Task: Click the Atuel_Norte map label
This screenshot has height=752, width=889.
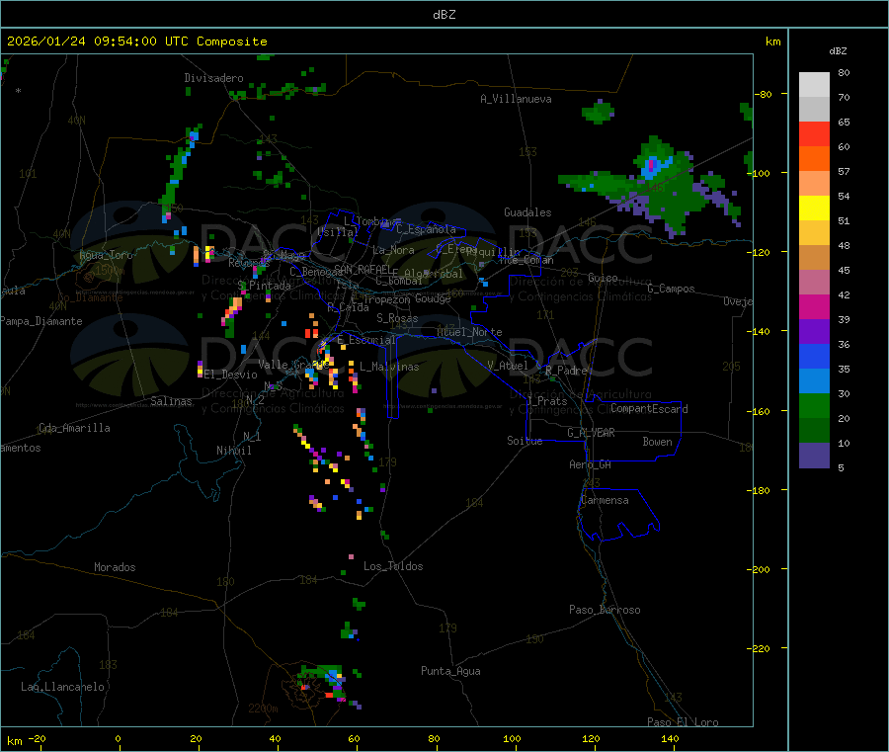Action: click(469, 332)
